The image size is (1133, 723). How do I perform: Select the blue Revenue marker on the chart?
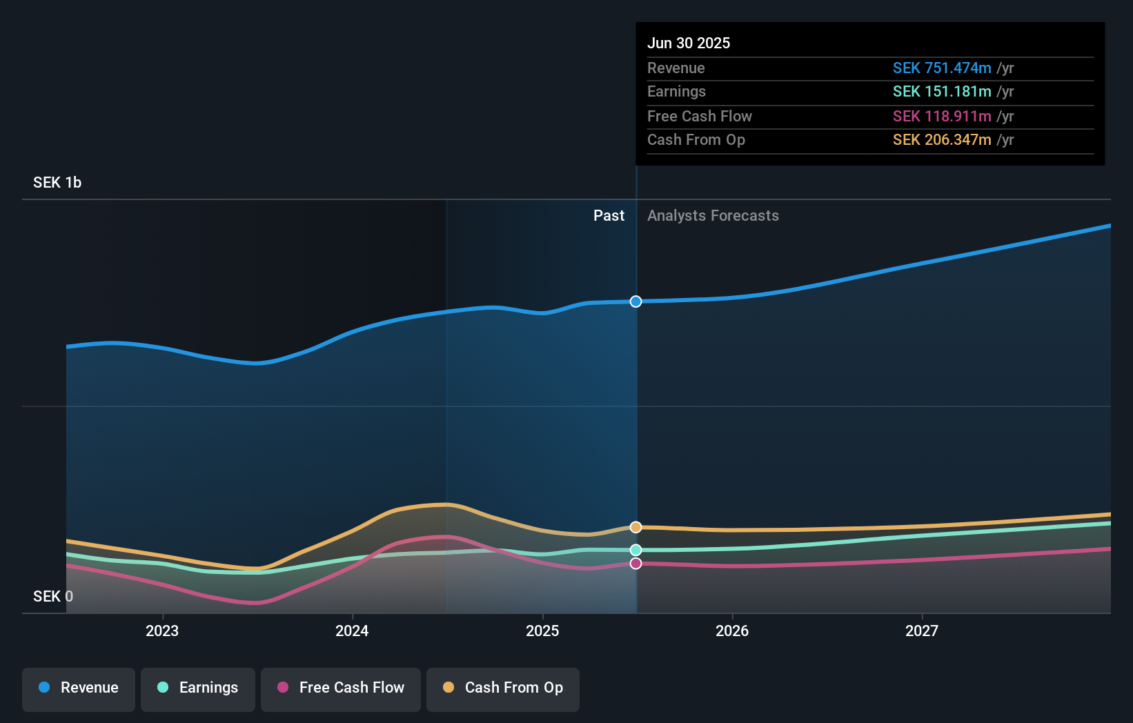[x=636, y=301]
